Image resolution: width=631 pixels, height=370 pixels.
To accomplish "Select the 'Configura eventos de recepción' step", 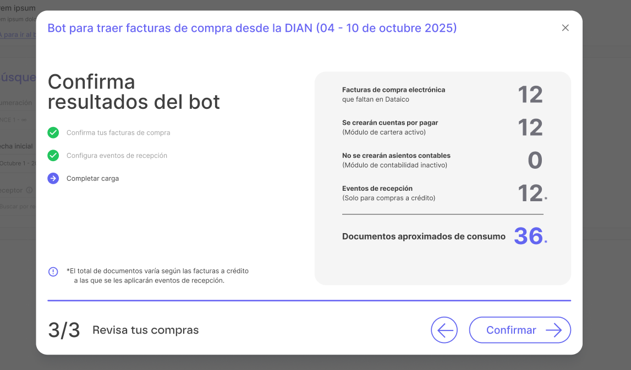I will pyautogui.click(x=117, y=156).
